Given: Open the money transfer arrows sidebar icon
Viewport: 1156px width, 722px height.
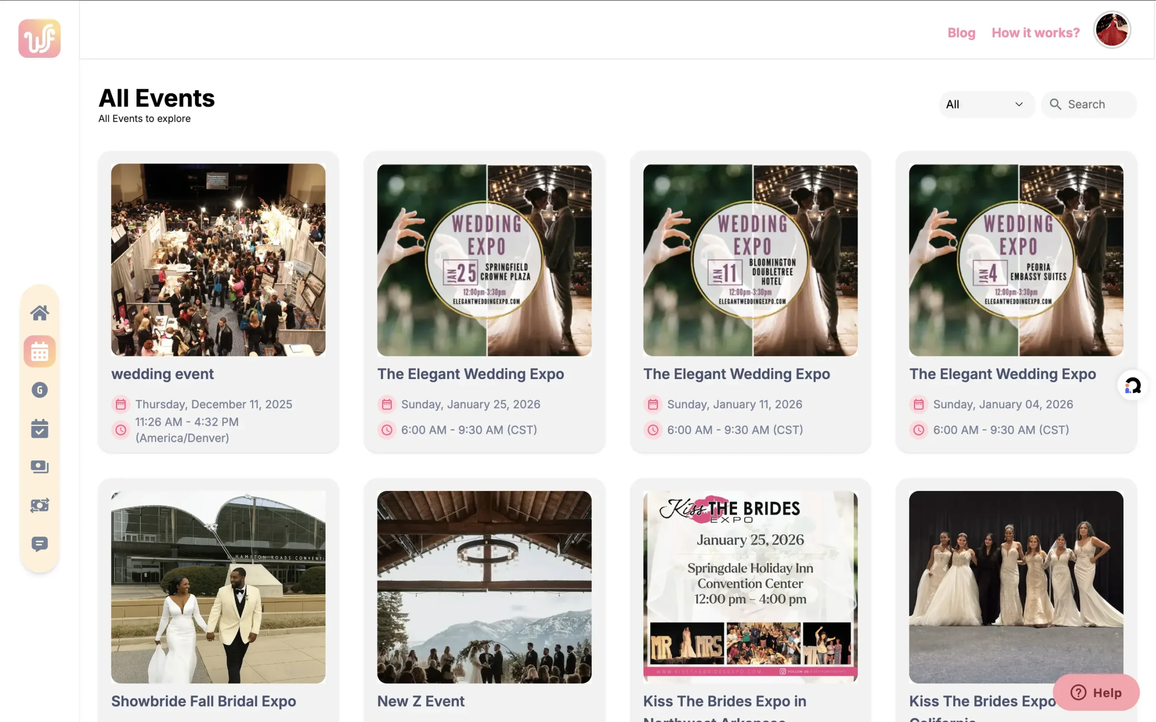Looking at the screenshot, I should pos(40,505).
